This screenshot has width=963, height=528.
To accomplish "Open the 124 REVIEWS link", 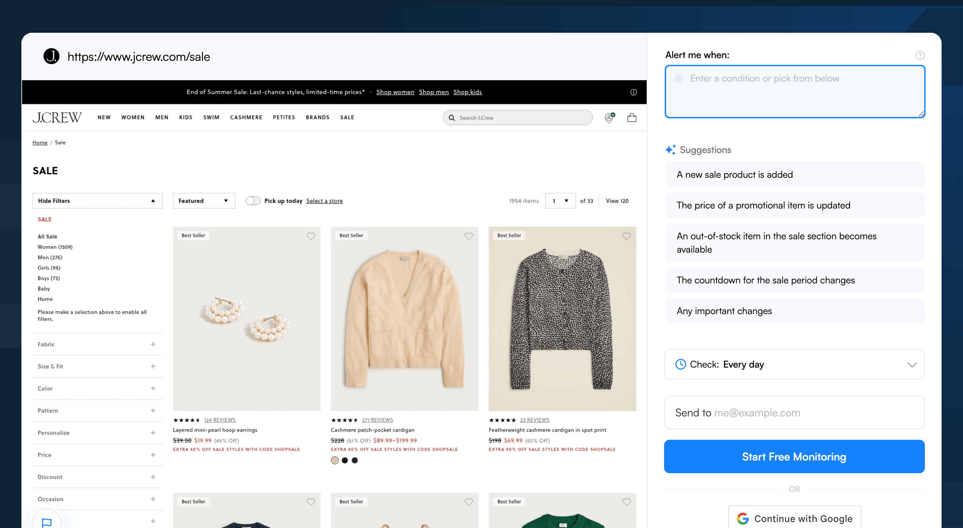I will tap(220, 420).
